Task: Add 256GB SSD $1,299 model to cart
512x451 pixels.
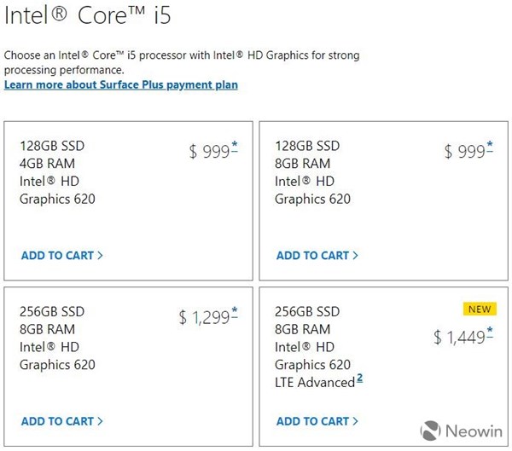Action: click(x=62, y=421)
